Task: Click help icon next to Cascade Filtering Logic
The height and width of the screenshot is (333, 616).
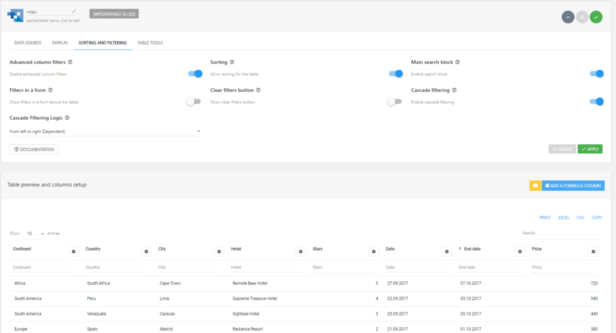Action: (x=67, y=118)
